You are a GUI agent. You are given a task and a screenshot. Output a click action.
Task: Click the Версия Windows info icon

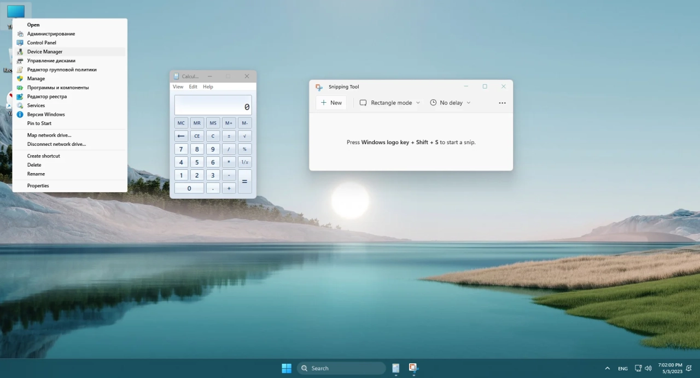point(20,115)
